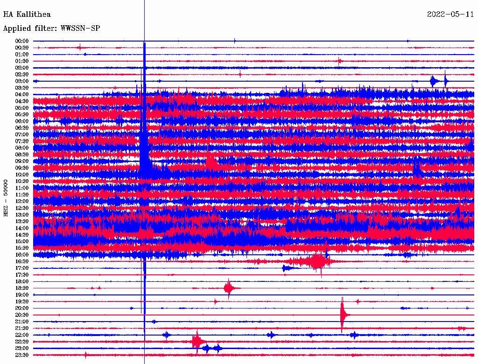
Task: Click the 22:30 time label
Action: click(x=22, y=342)
